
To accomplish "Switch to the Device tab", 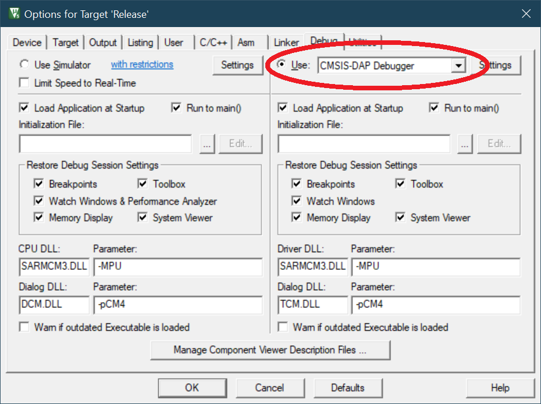I will tap(27, 43).
